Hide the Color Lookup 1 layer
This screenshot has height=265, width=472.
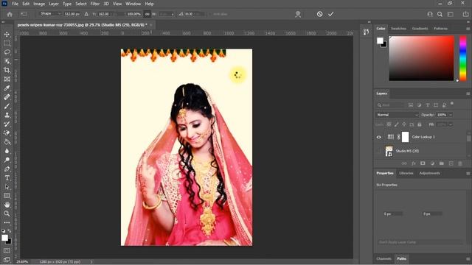378,137
